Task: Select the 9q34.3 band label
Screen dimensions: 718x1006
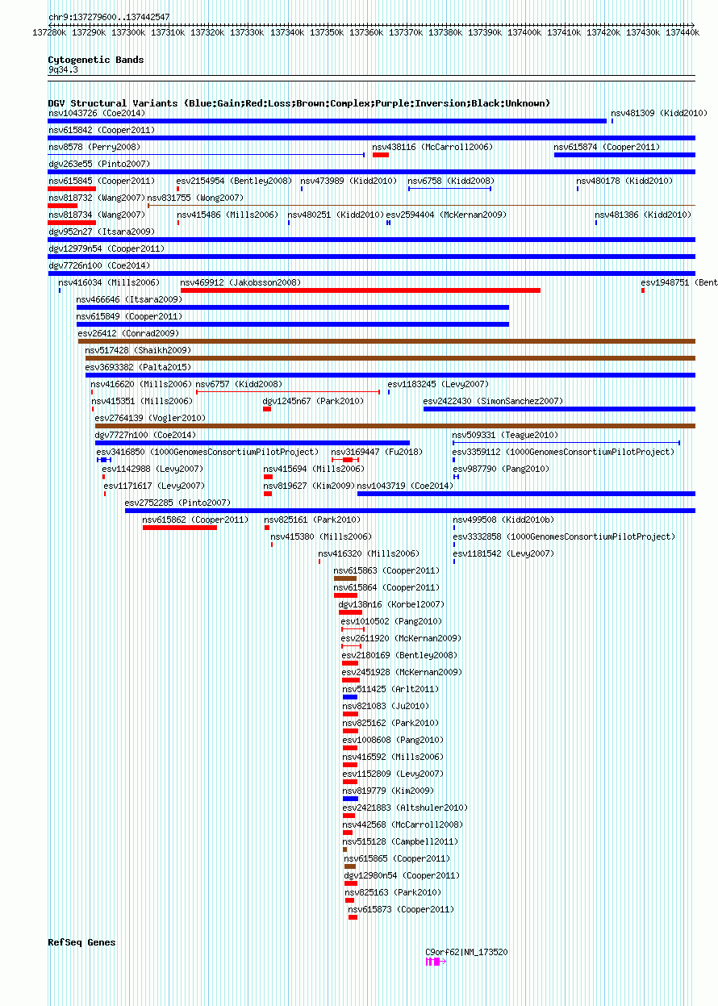Action: tap(63, 70)
